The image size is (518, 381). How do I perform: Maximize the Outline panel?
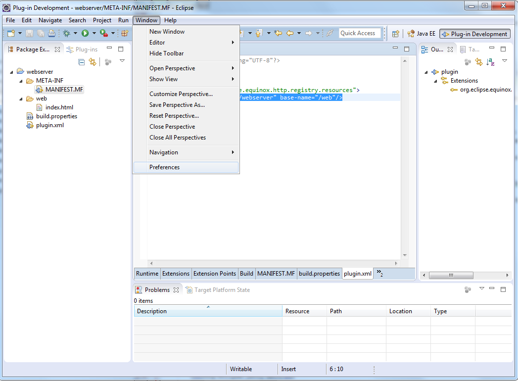pyautogui.click(x=503, y=49)
